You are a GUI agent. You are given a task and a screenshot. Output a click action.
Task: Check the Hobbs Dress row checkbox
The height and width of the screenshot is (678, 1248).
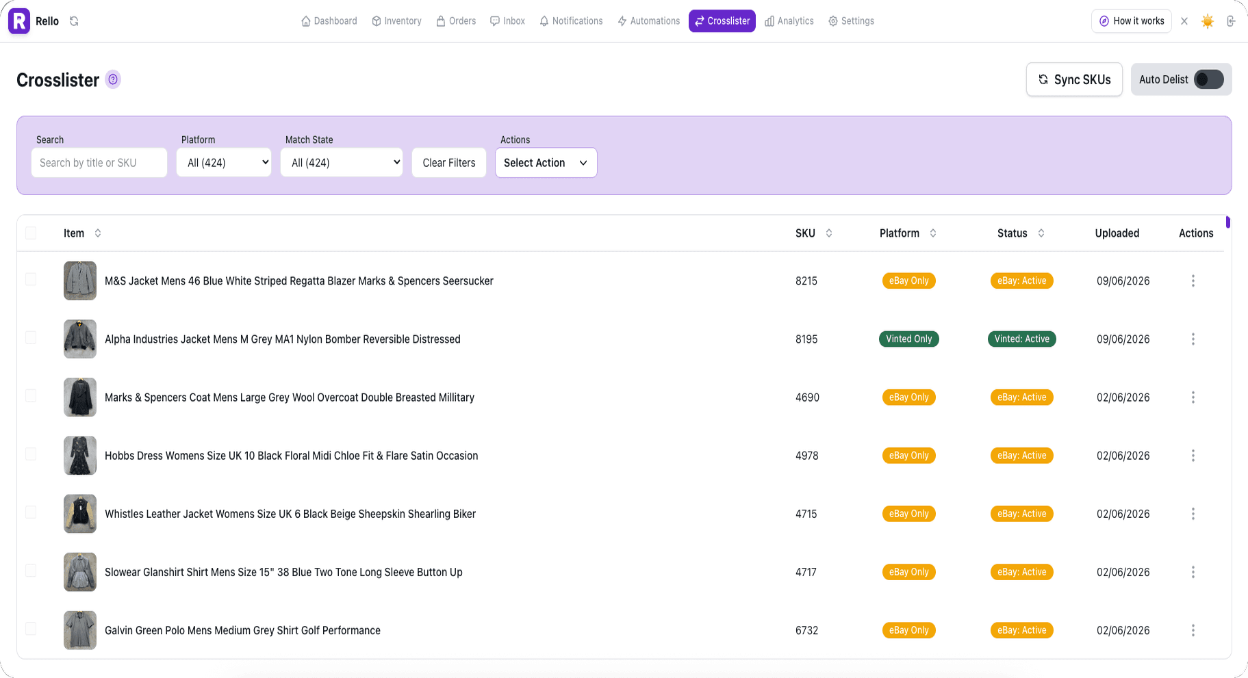(x=31, y=454)
